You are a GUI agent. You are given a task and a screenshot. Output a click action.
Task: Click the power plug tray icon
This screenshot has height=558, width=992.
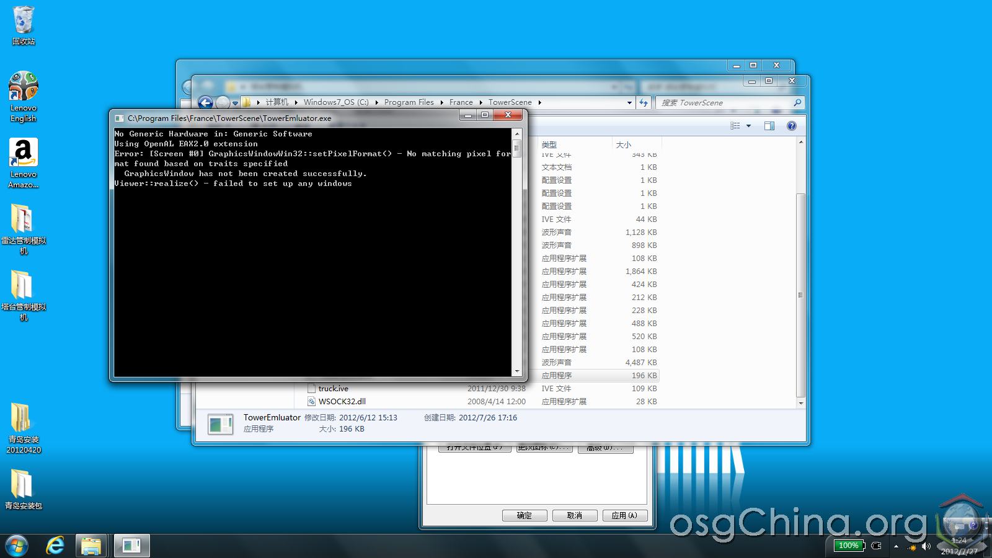876,546
